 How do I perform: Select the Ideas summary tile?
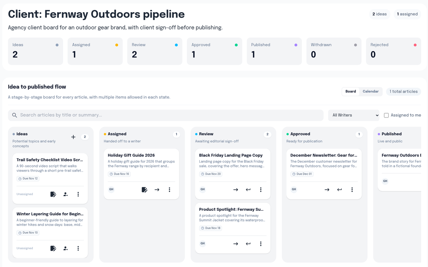35,51
